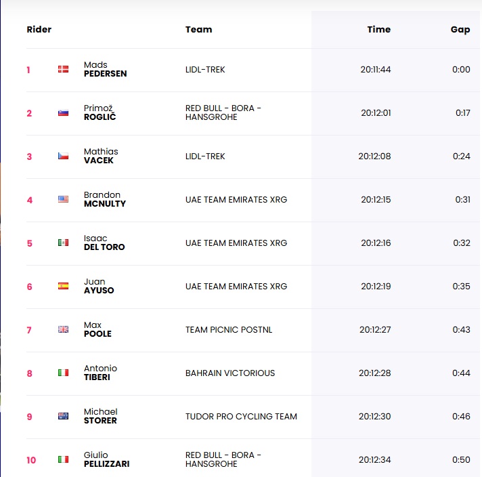482x477 pixels.
Task: Click the Italian flag next to Giulio Pellizzari
Action: point(63,459)
